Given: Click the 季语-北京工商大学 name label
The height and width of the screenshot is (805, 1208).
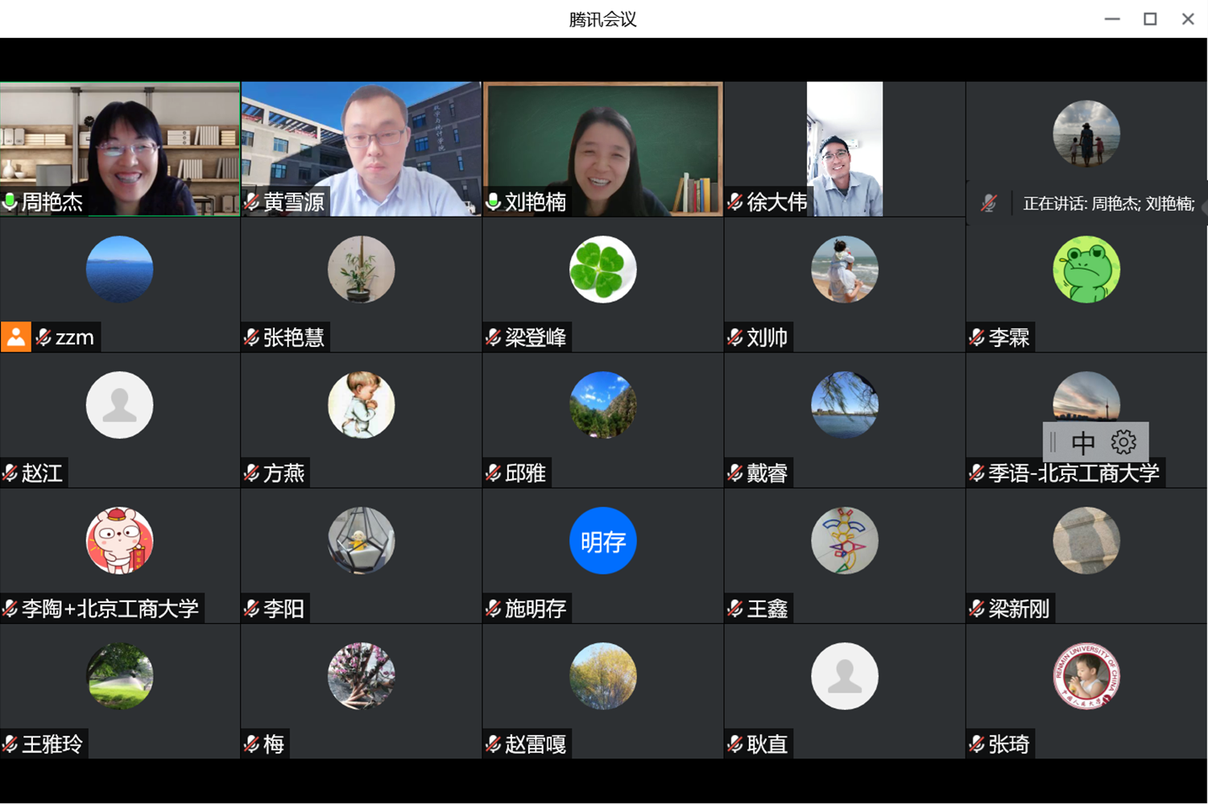Looking at the screenshot, I should point(1074,473).
